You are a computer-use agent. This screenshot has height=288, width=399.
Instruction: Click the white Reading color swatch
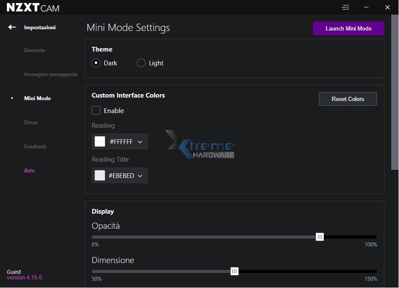click(x=100, y=141)
